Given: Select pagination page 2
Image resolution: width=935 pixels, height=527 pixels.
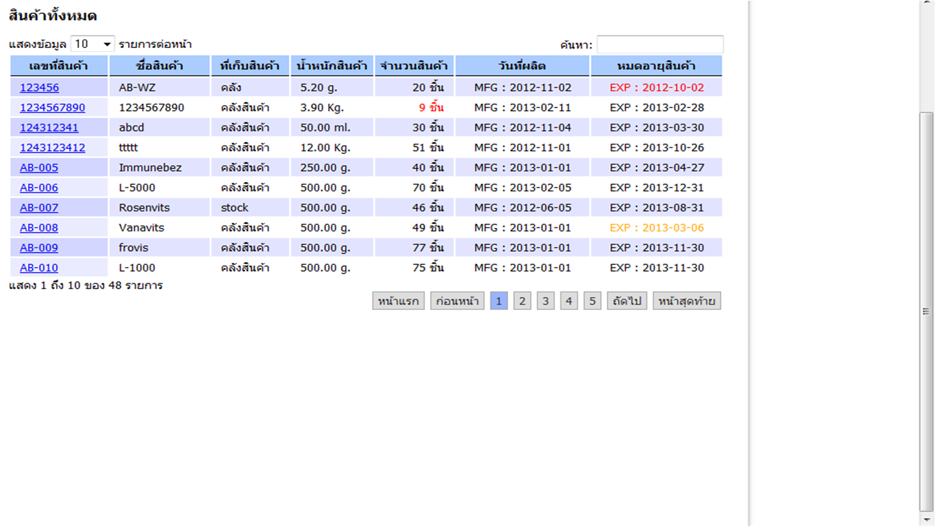Looking at the screenshot, I should (x=522, y=301).
